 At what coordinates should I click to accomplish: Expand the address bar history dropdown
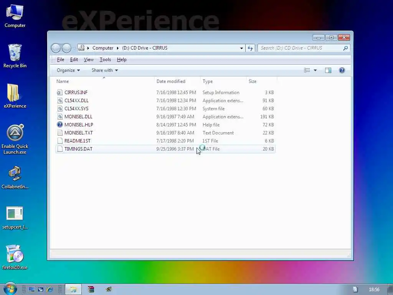pyautogui.click(x=241, y=48)
